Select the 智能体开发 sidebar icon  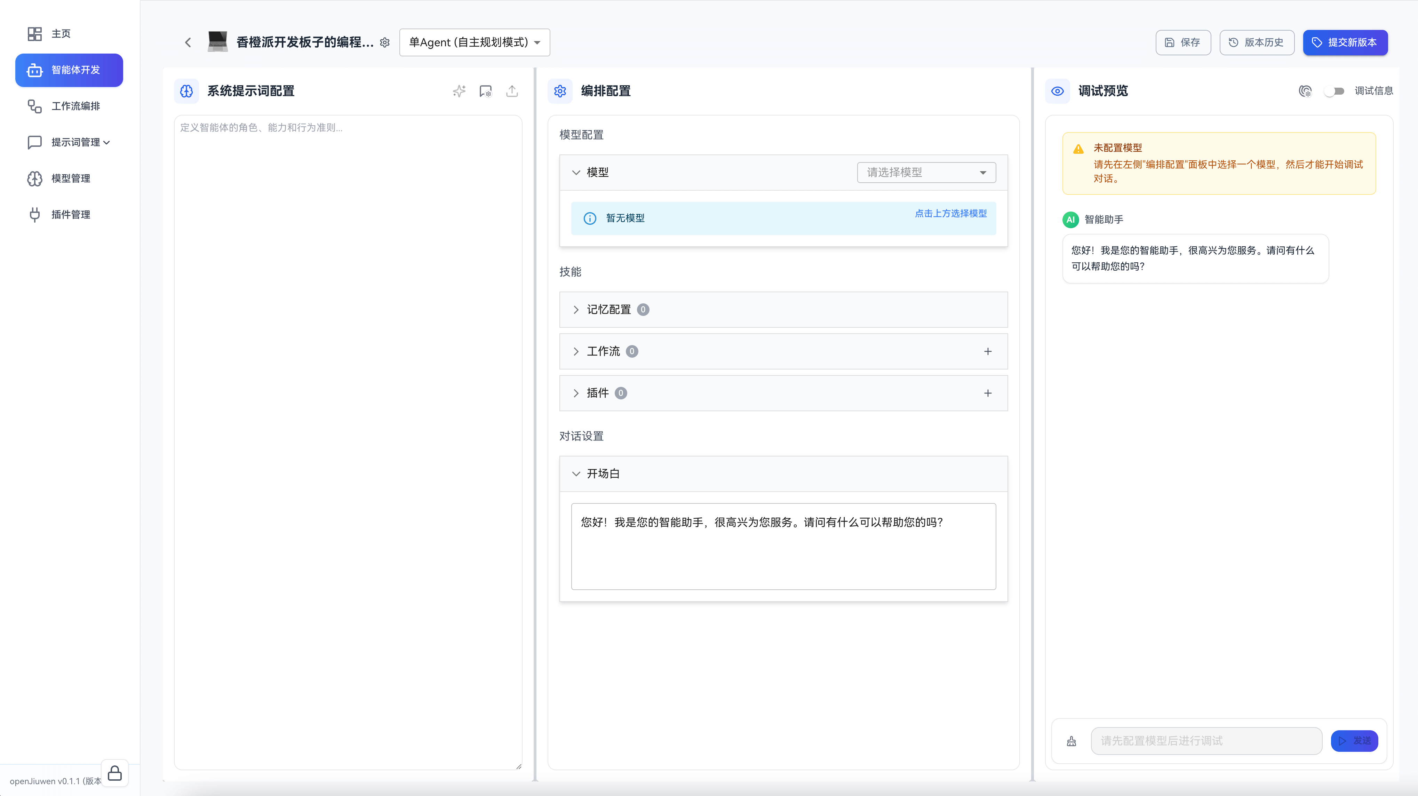click(35, 70)
